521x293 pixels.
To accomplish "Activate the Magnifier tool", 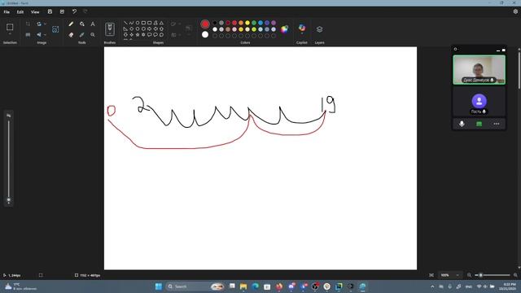I will click(x=93, y=34).
